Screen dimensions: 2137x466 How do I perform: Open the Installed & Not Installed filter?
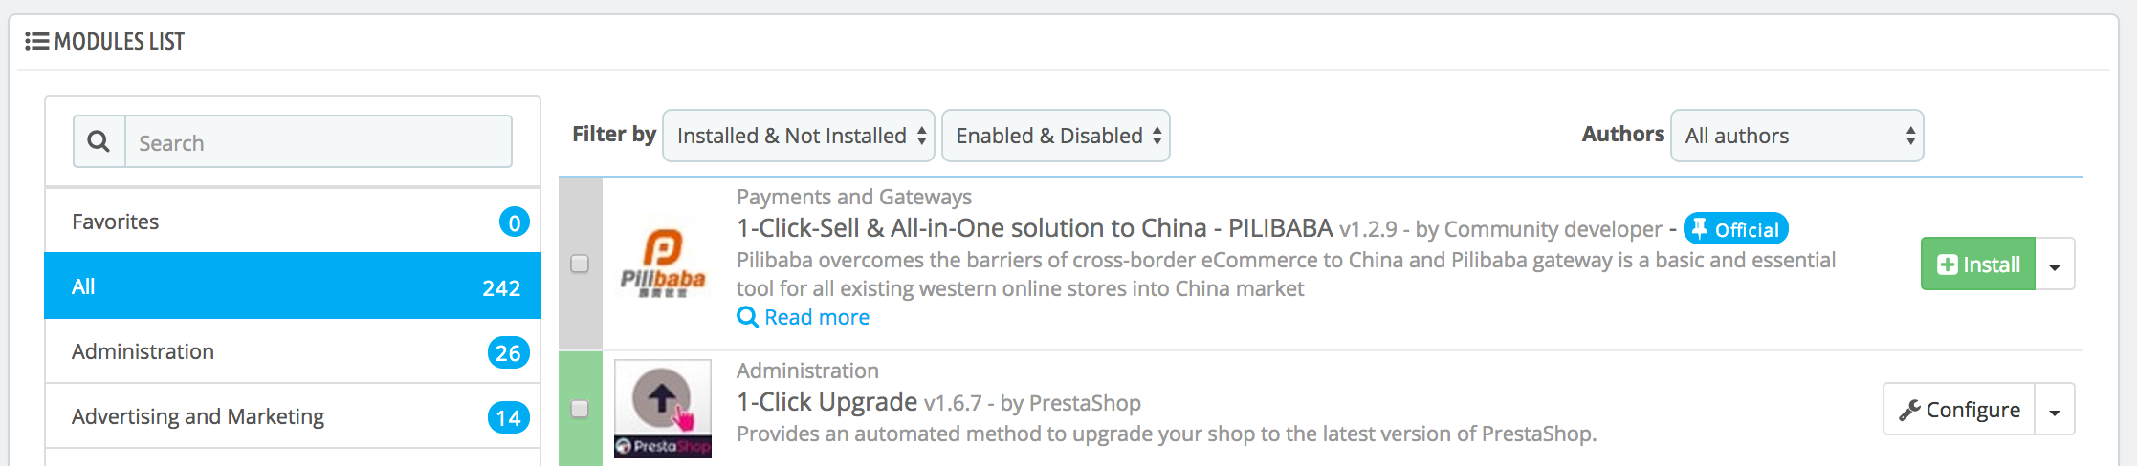point(799,136)
